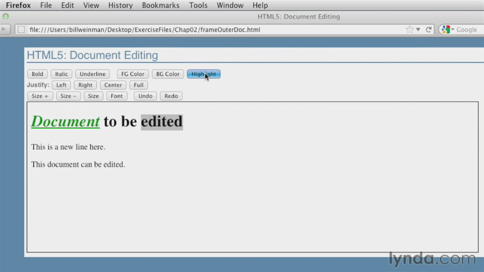Click the Bold formatting button
The width and height of the screenshot is (484, 272).
[x=37, y=74]
